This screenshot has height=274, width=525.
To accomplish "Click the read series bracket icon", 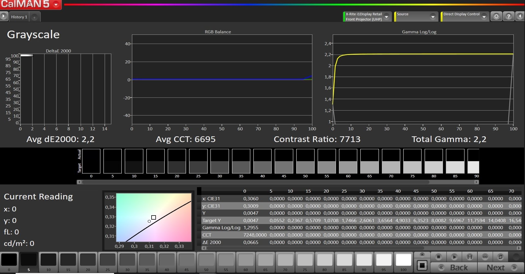I will click(x=469, y=257).
